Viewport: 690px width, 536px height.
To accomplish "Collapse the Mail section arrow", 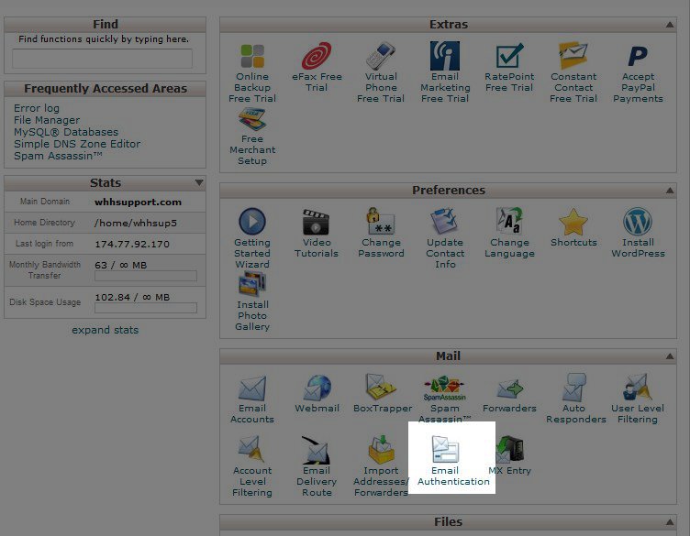I will tap(672, 356).
